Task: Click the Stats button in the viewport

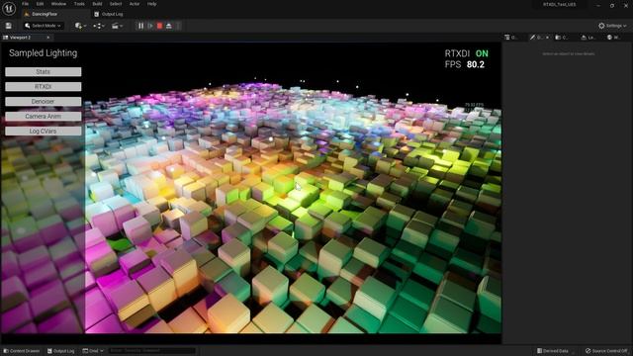Action: (44, 72)
